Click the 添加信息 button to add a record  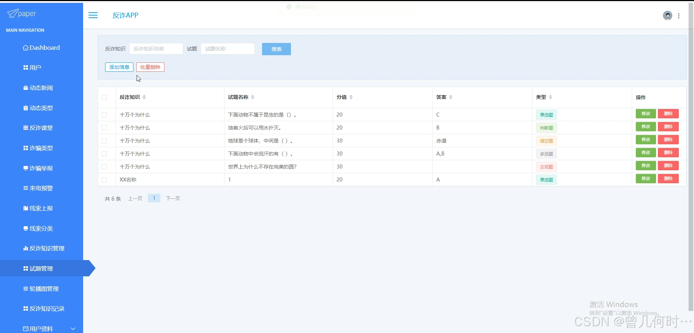point(119,67)
